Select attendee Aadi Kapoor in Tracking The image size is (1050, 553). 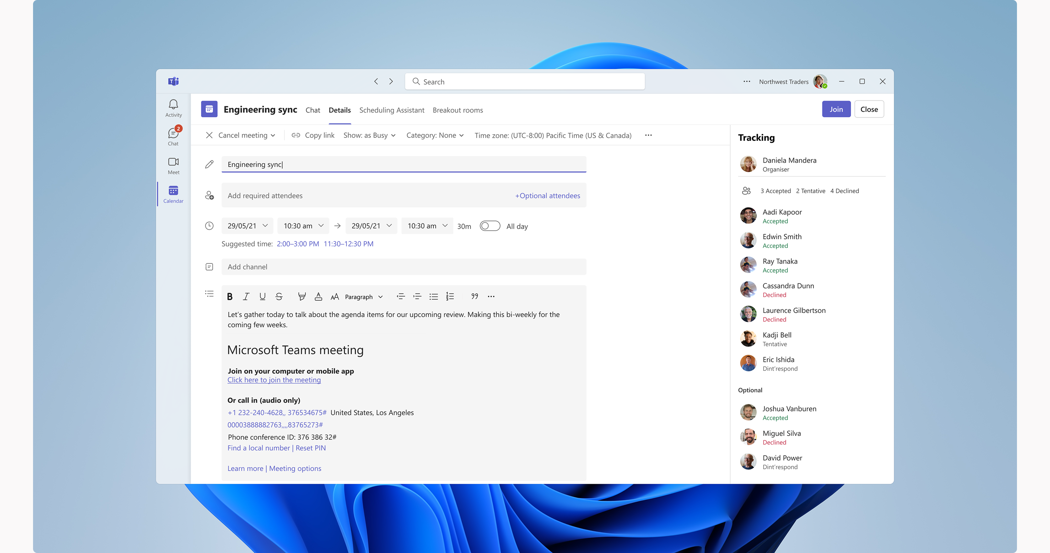tap(811, 216)
